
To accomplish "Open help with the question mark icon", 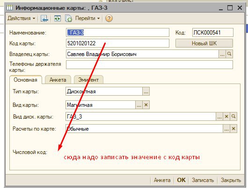I will 109,18.
